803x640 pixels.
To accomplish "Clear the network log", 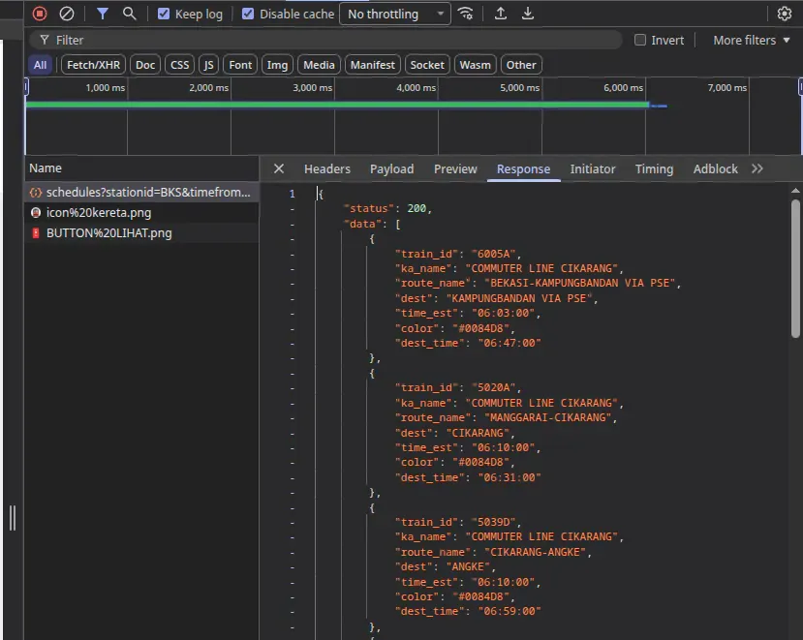I will click(x=67, y=14).
